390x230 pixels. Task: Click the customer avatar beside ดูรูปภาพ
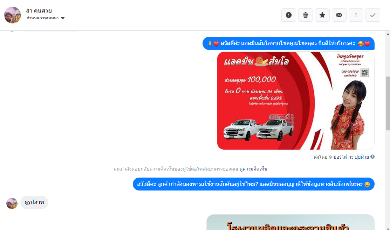(12, 203)
